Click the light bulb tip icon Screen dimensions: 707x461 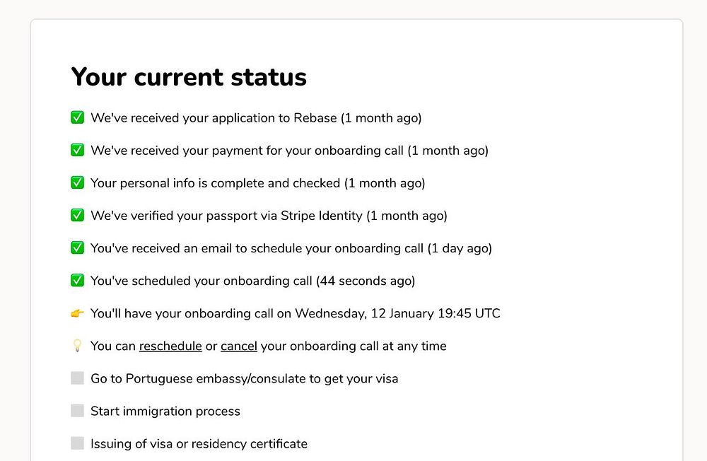click(78, 346)
